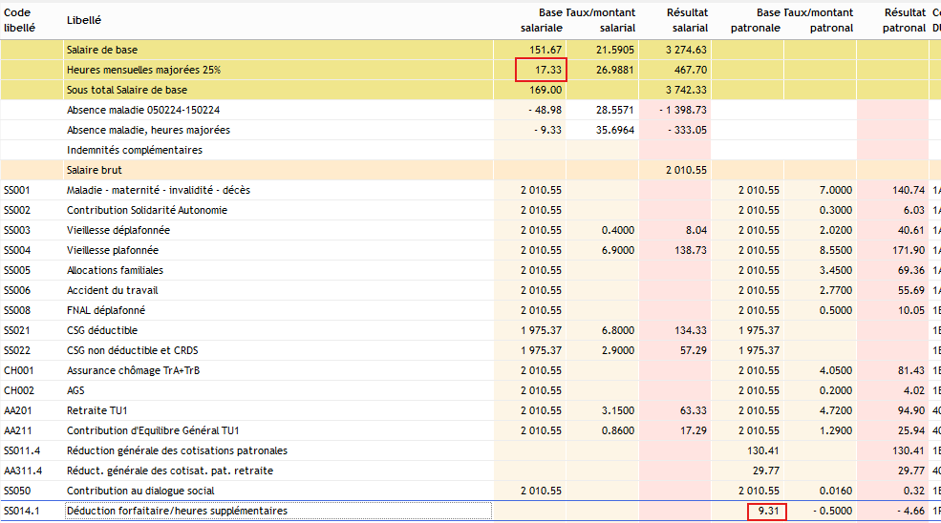Image resolution: width=941 pixels, height=523 pixels.
Task: Click the 0.0160 patronal rate cell
Action: (x=836, y=491)
